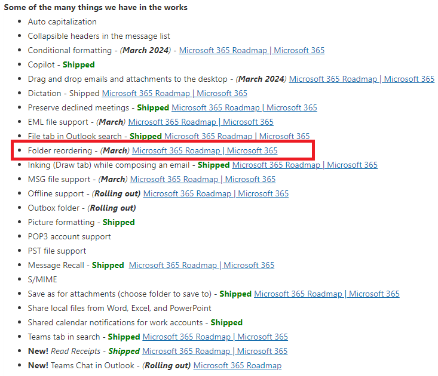The image size is (438, 376).
Task: Click the 'Dictation - Shipped' text
Action: (64, 93)
